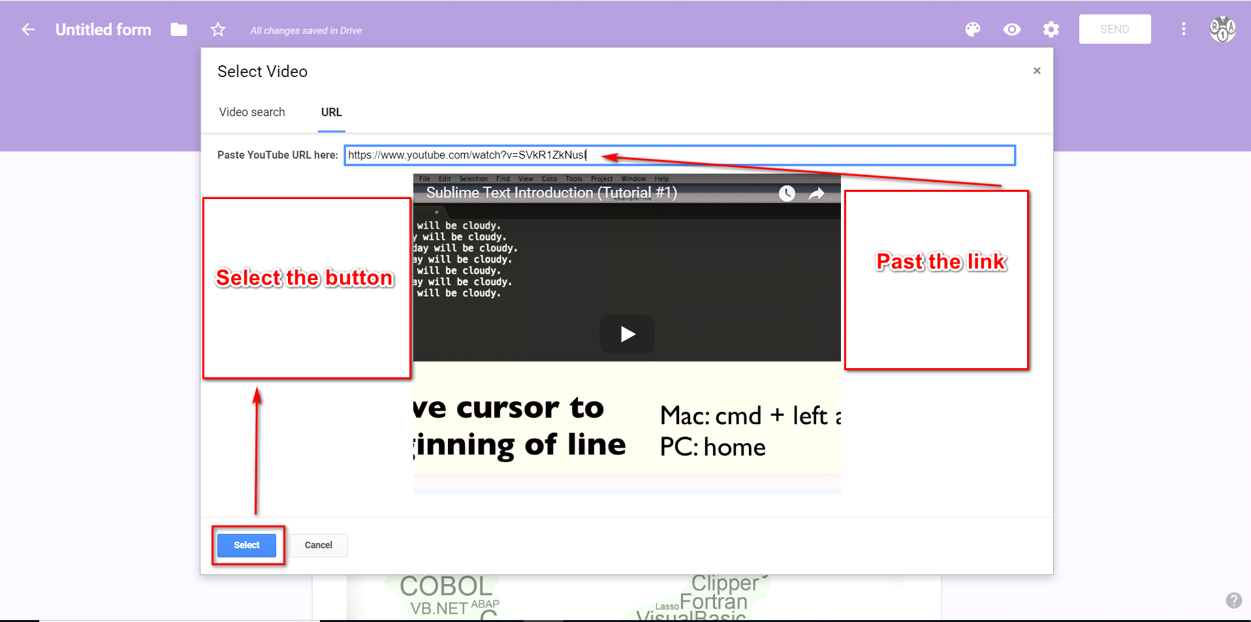Click the Select Video dialog heading
1251x622 pixels.
[x=262, y=71]
